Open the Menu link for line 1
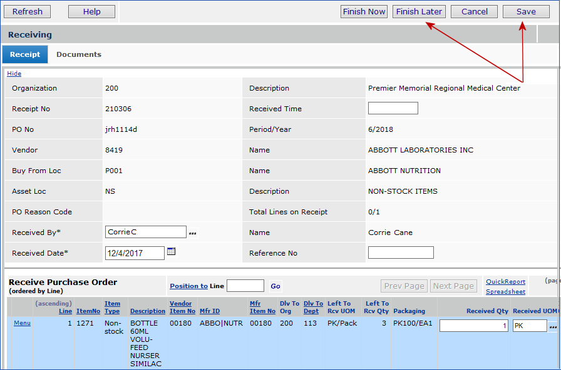 pyautogui.click(x=22, y=323)
